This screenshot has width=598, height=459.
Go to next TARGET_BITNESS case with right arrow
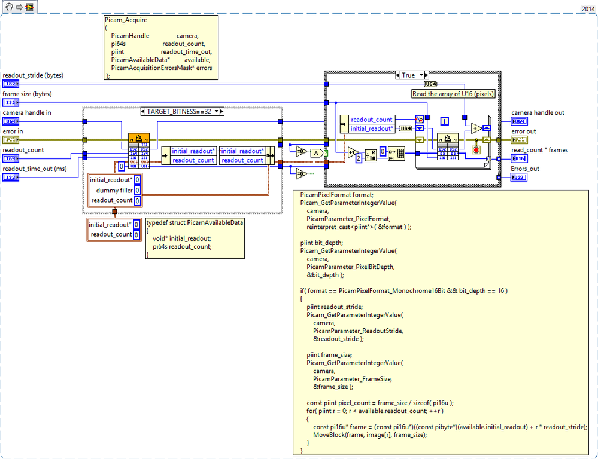click(222, 111)
